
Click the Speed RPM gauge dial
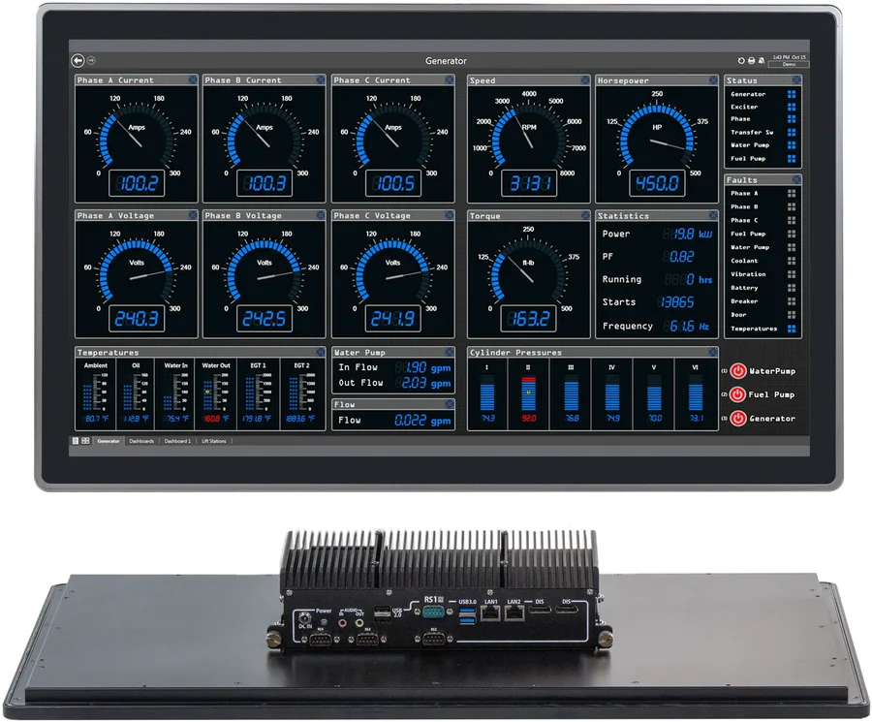tap(529, 133)
